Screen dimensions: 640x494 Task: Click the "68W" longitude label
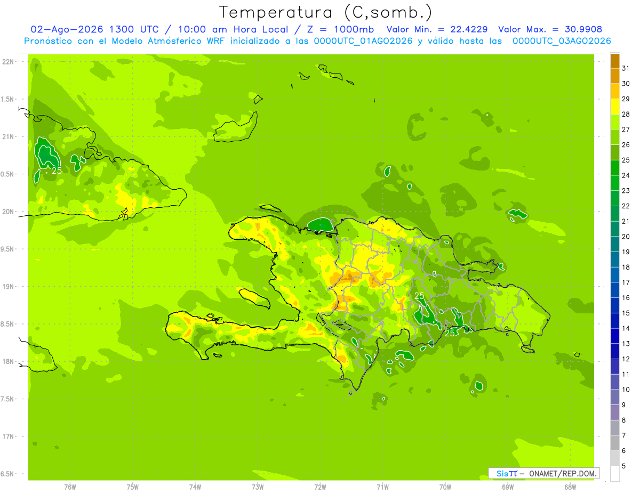570,487
